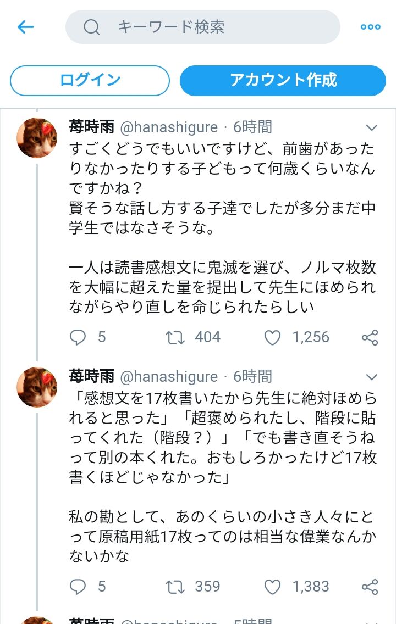
Task: Like the first tweet with 1,256 likes
Action: click(272, 337)
